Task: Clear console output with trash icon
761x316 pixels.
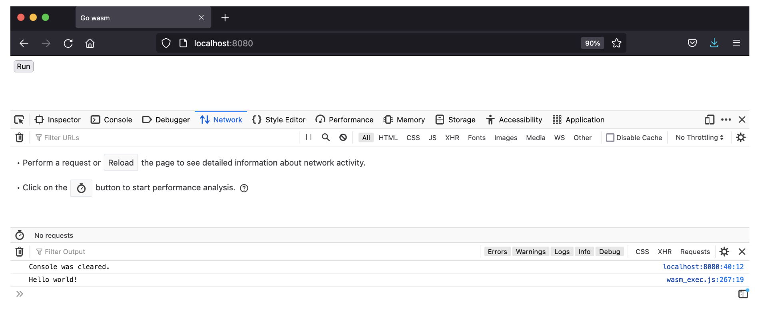Action: 19,252
